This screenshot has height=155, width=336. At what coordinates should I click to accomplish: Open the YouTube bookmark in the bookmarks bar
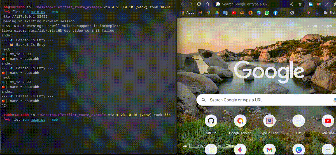pyautogui.click(x=234, y=13)
